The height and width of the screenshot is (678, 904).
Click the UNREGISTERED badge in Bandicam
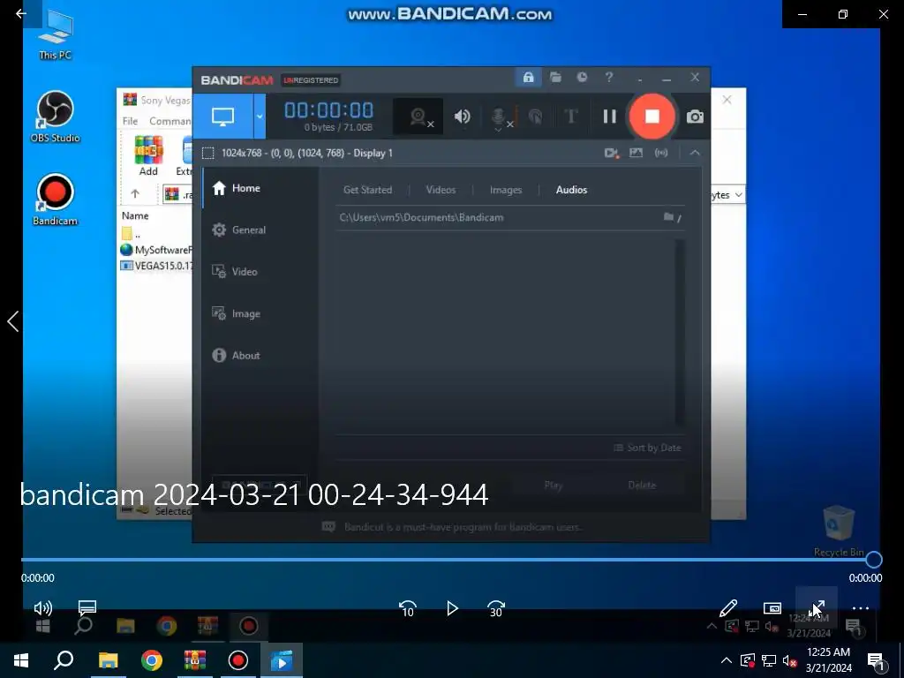[x=311, y=80]
